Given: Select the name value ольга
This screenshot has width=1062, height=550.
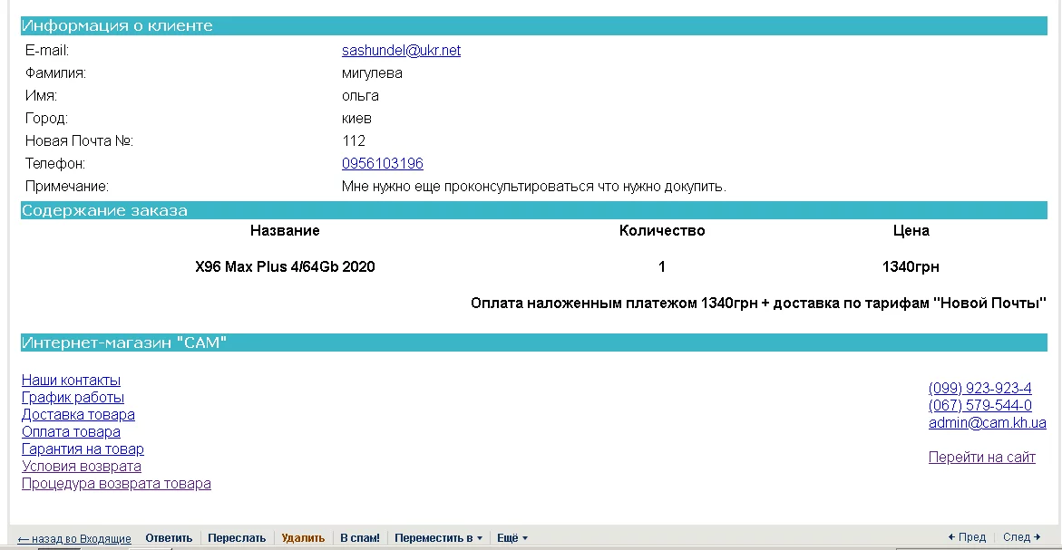Looking at the screenshot, I should (360, 95).
